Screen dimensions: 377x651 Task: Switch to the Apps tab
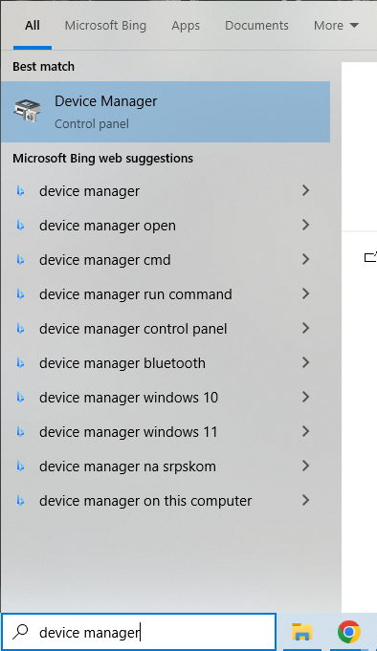click(186, 25)
